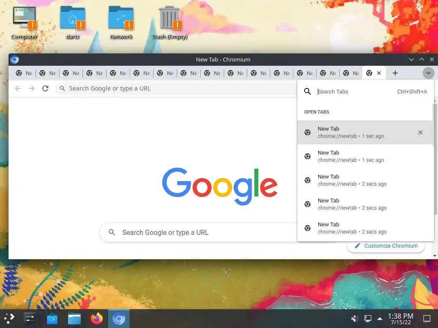Open the network tray icon

[x=367, y=319]
